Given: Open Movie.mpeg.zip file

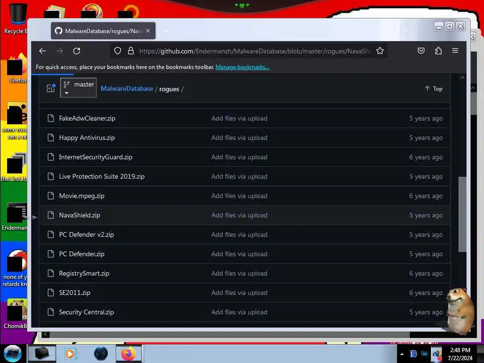Looking at the screenshot, I should tap(82, 196).
